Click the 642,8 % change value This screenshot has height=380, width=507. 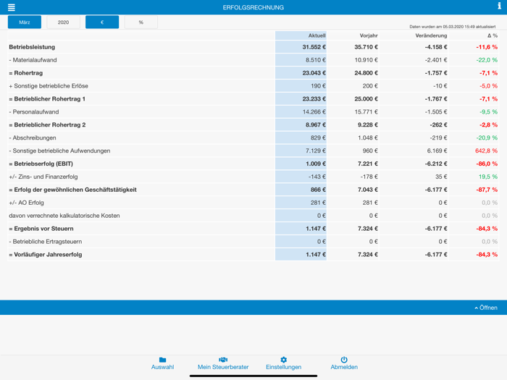[x=486, y=151]
